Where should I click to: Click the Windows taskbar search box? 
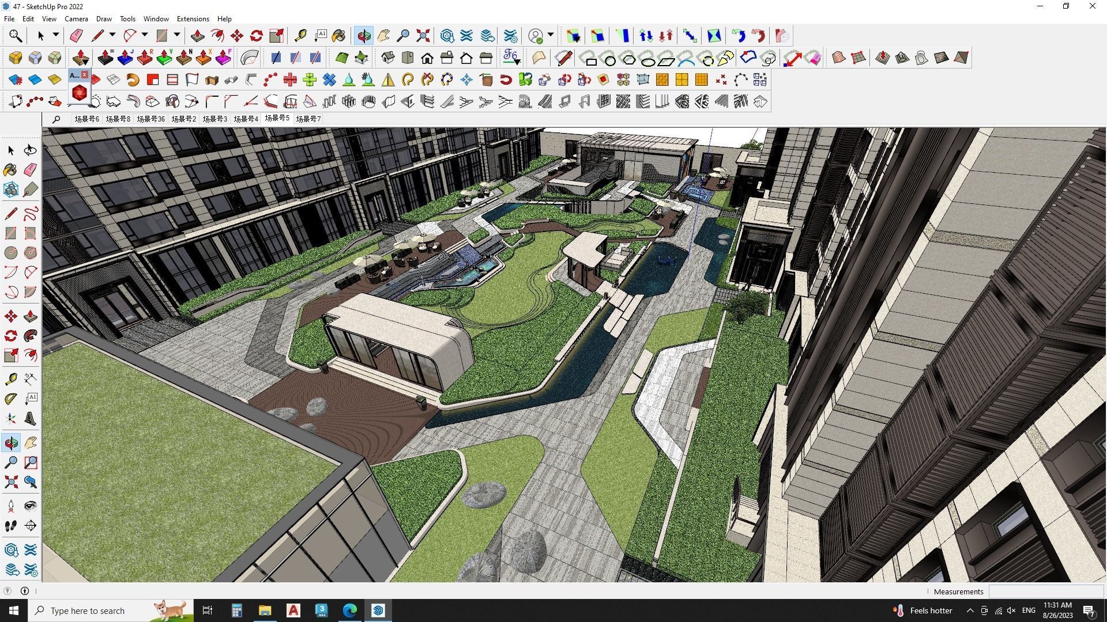111,610
